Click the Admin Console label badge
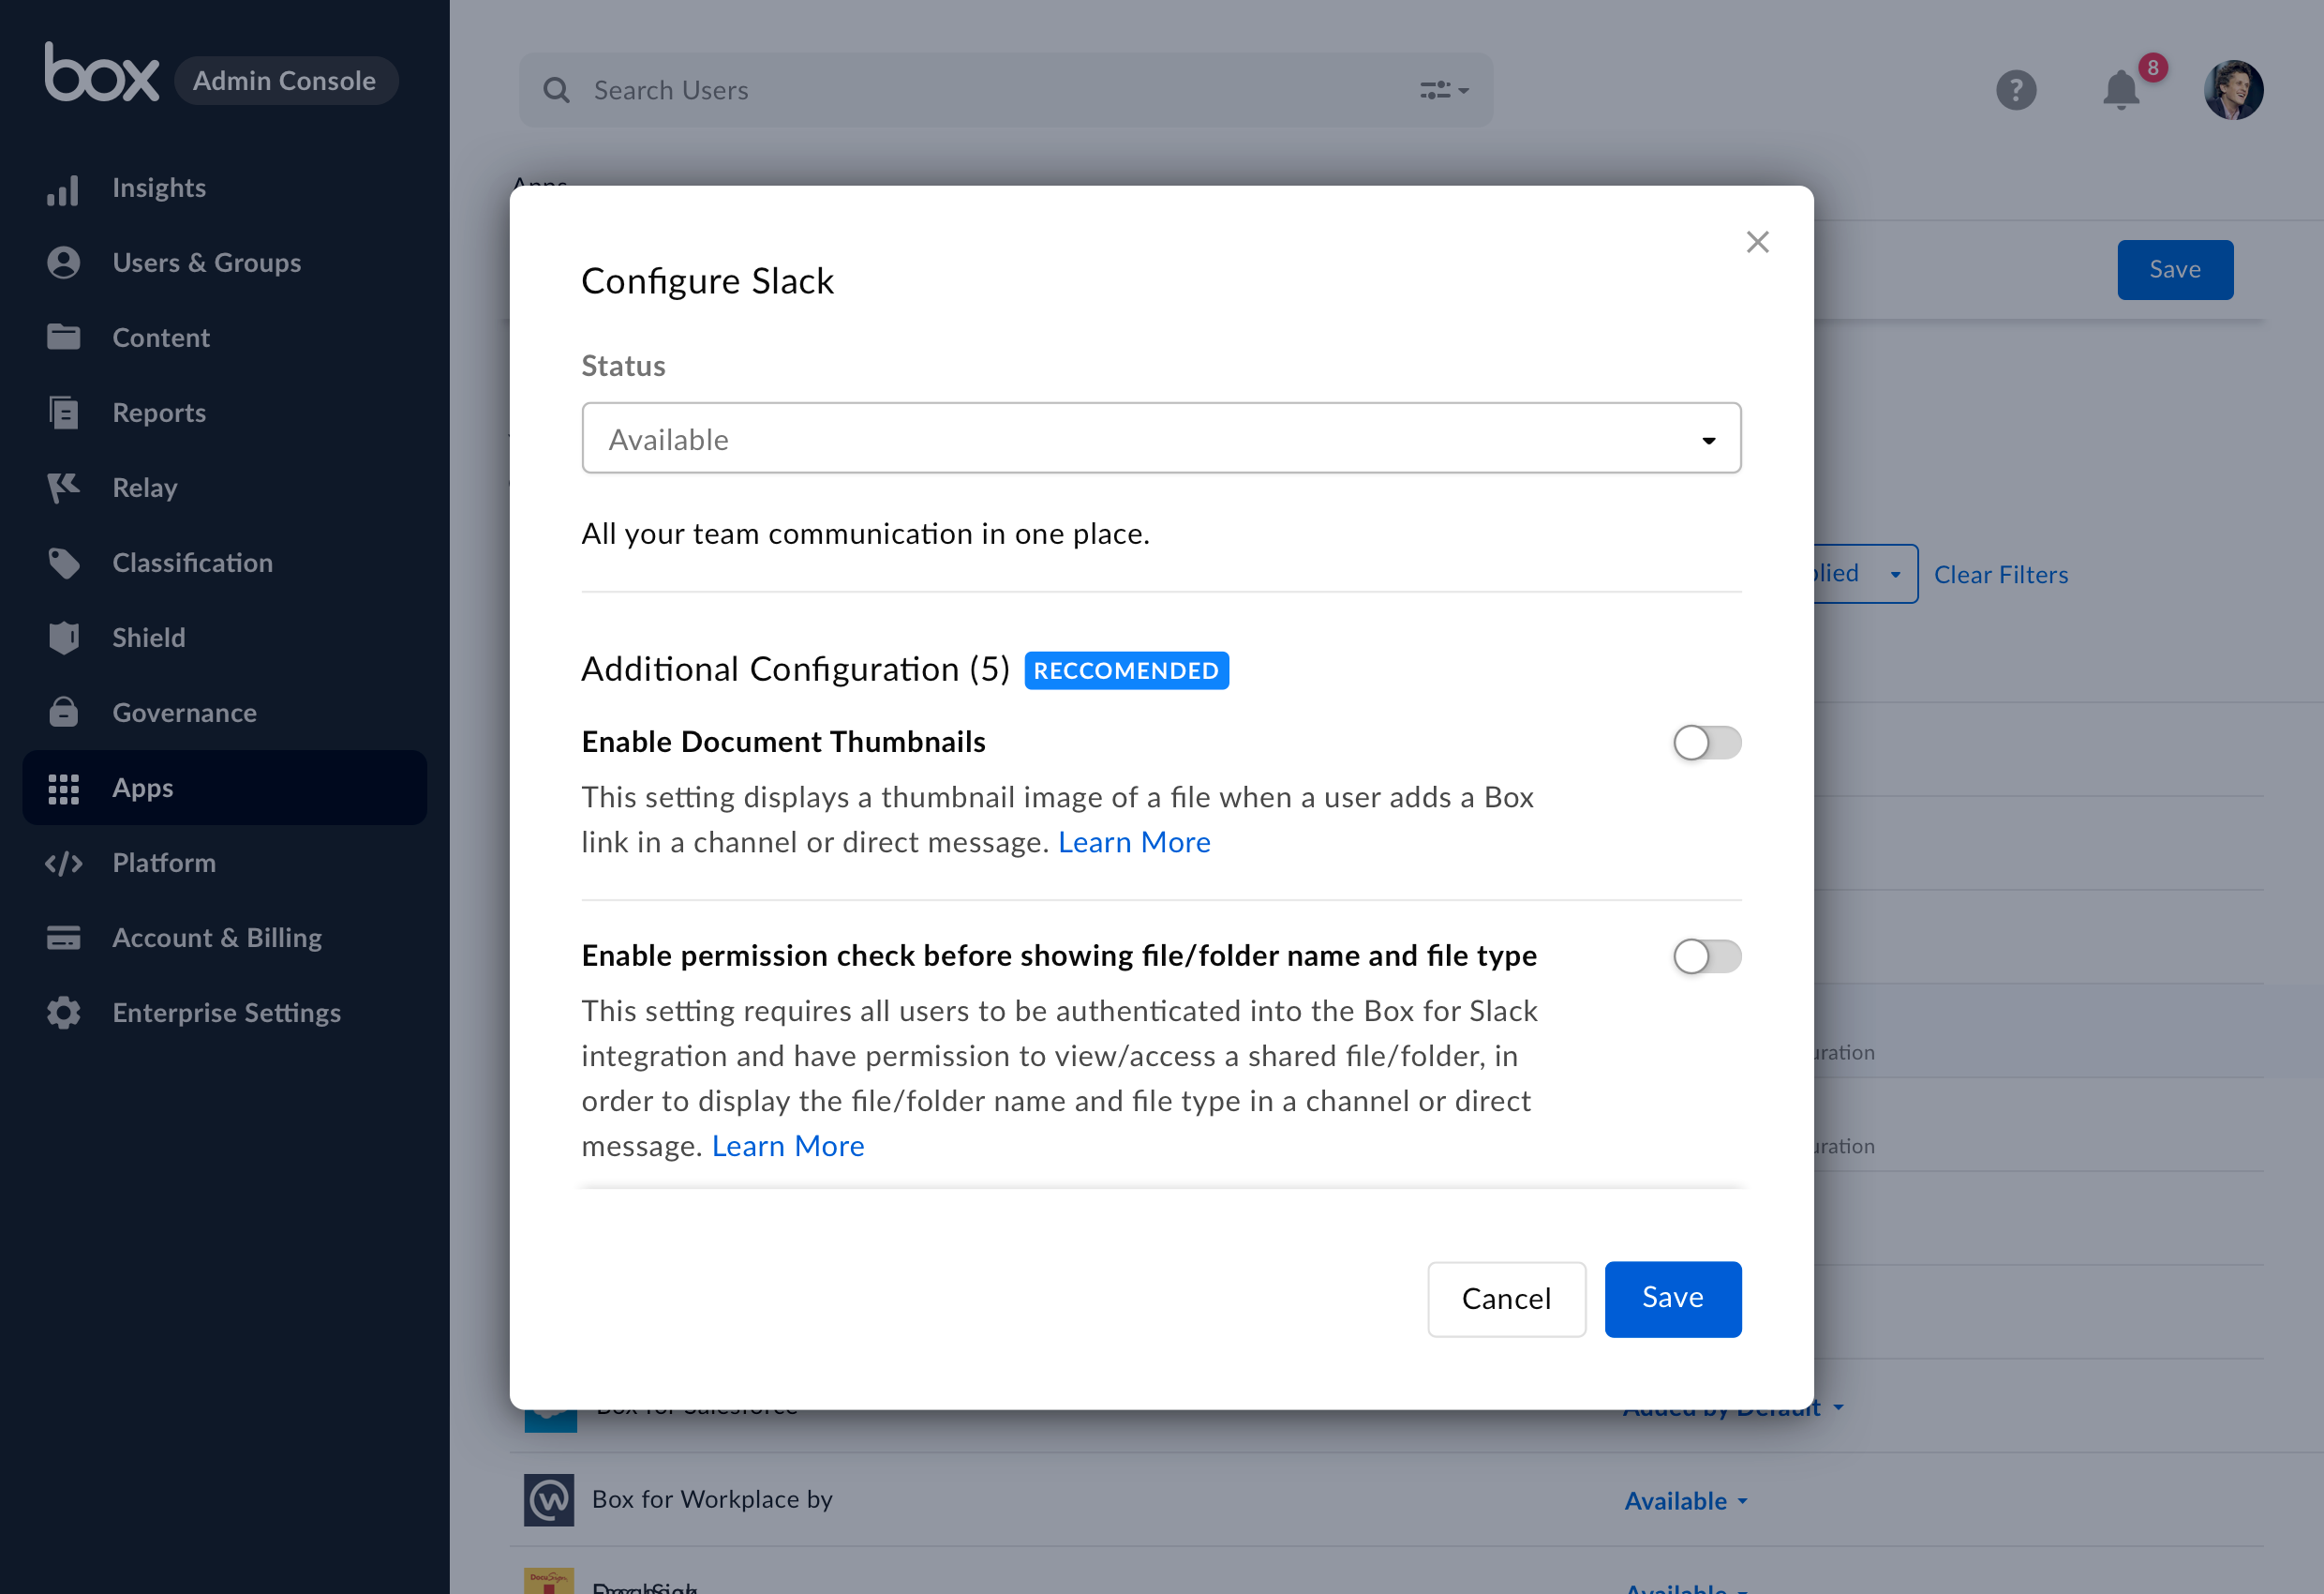2324x1594 pixels. click(285, 80)
